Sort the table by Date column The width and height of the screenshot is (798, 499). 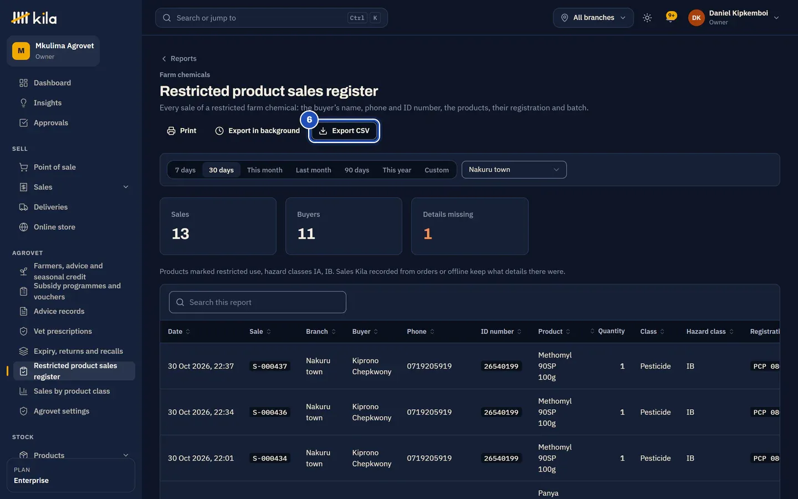(x=179, y=332)
